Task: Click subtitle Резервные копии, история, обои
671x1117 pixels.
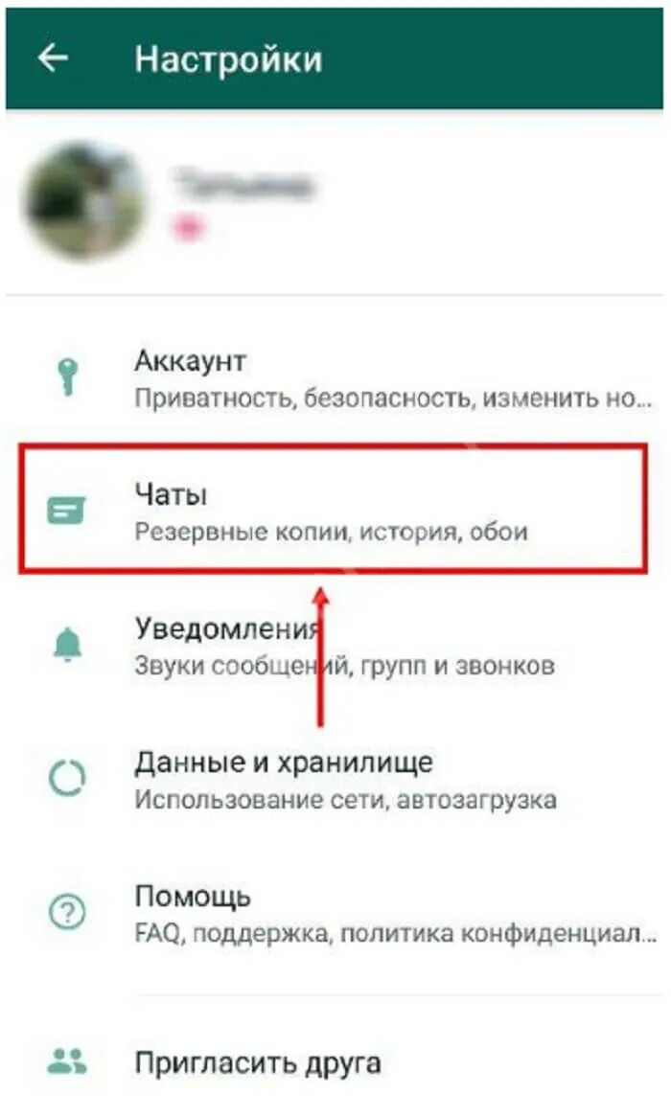Action: tap(332, 532)
